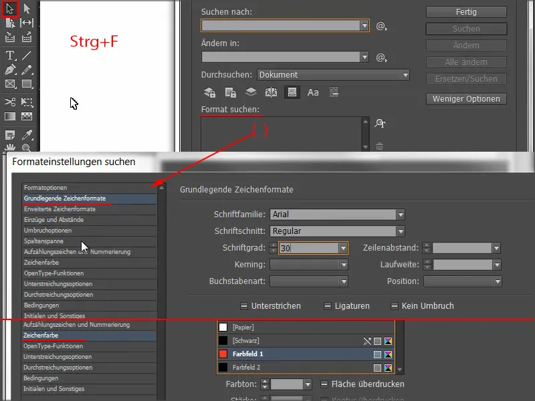
Task: Select Formatoptionen in the category list
Action: (x=90, y=188)
